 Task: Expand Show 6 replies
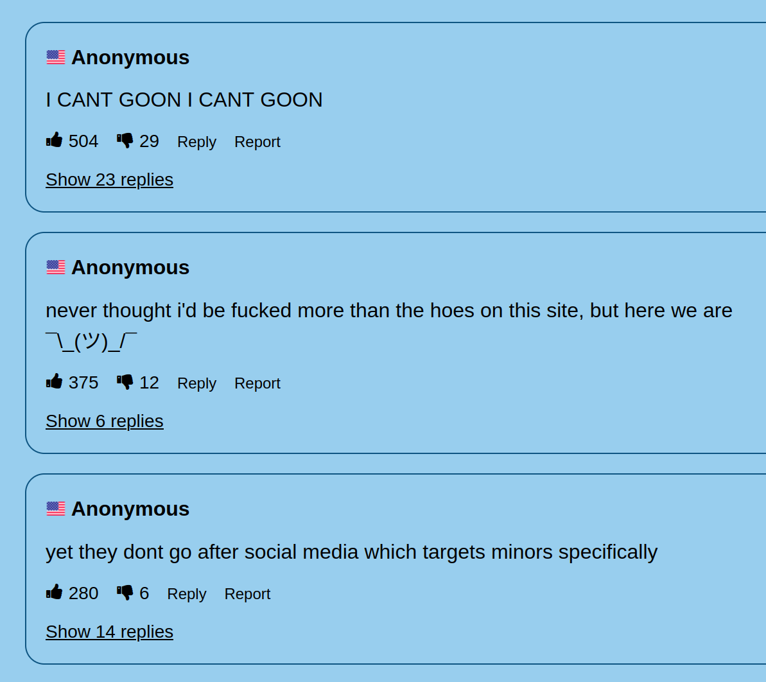pyautogui.click(x=105, y=421)
